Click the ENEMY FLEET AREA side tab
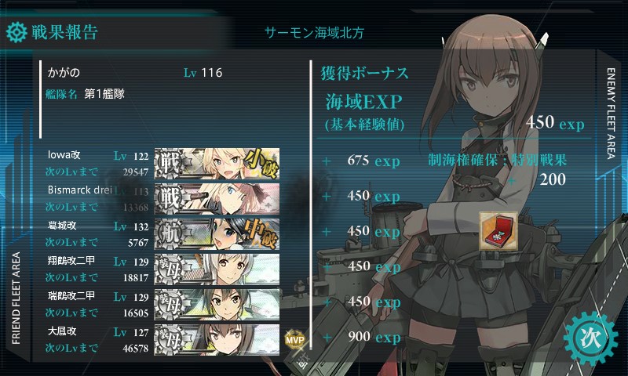The width and height of the screenshot is (628, 376). coord(612,114)
